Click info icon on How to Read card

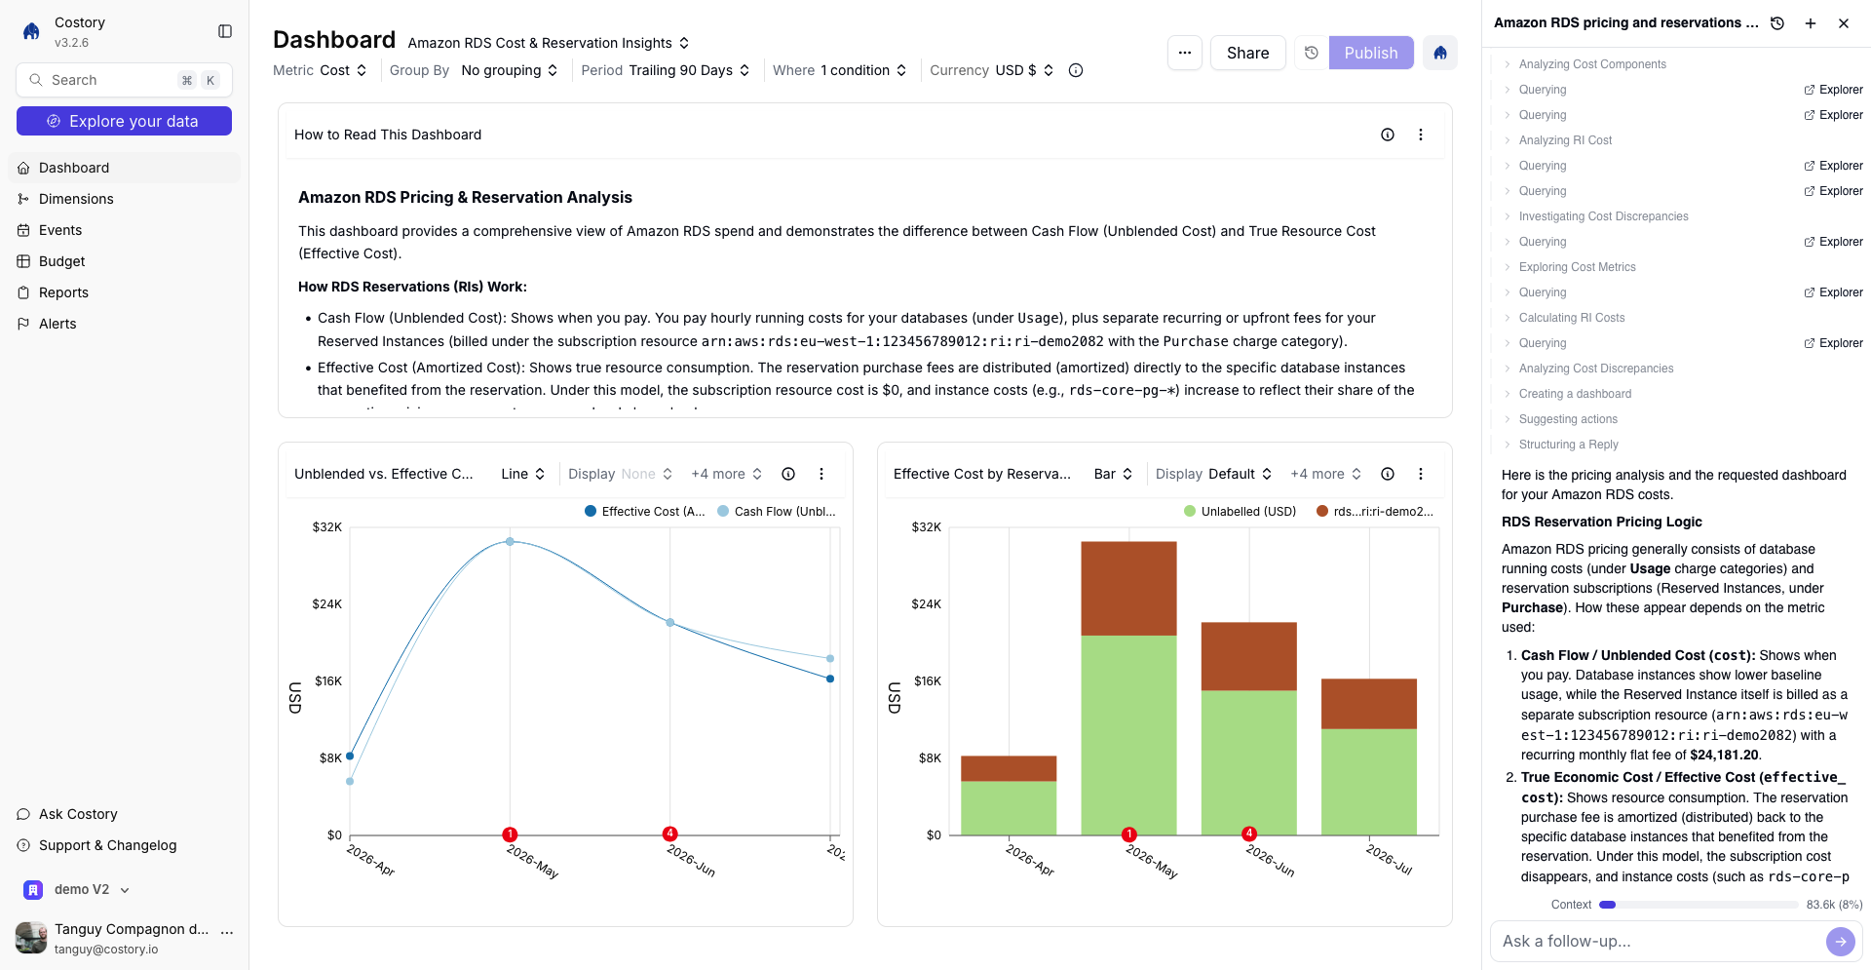click(x=1388, y=135)
